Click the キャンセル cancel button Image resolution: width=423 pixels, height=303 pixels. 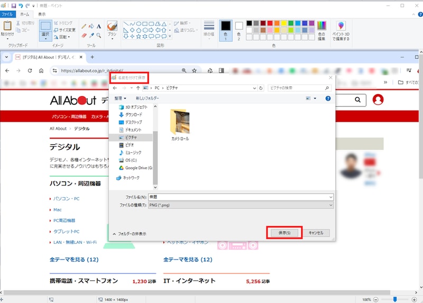(x=316, y=233)
